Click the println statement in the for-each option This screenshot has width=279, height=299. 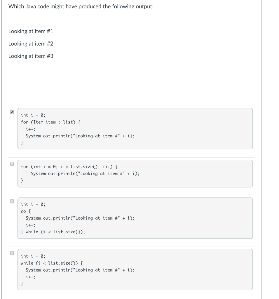[x=80, y=136]
